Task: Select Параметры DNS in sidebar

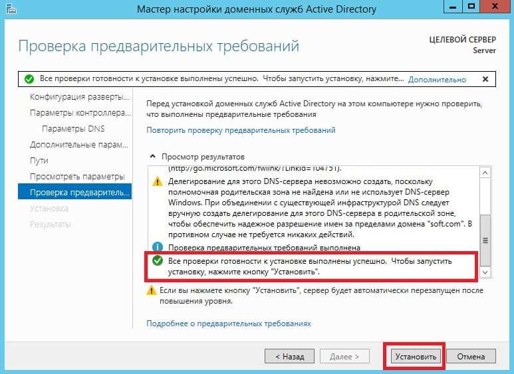Action: pos(73,129)
